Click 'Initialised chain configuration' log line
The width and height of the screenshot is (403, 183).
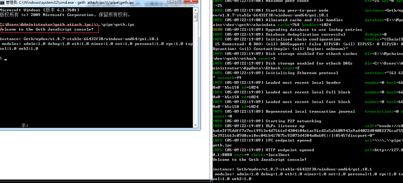303,39
